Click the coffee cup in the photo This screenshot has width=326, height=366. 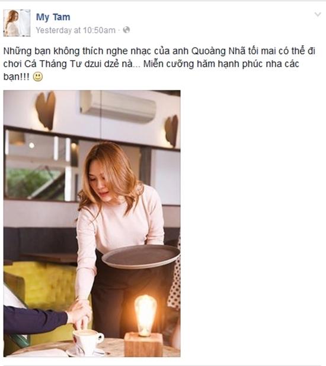click(87, 340)
